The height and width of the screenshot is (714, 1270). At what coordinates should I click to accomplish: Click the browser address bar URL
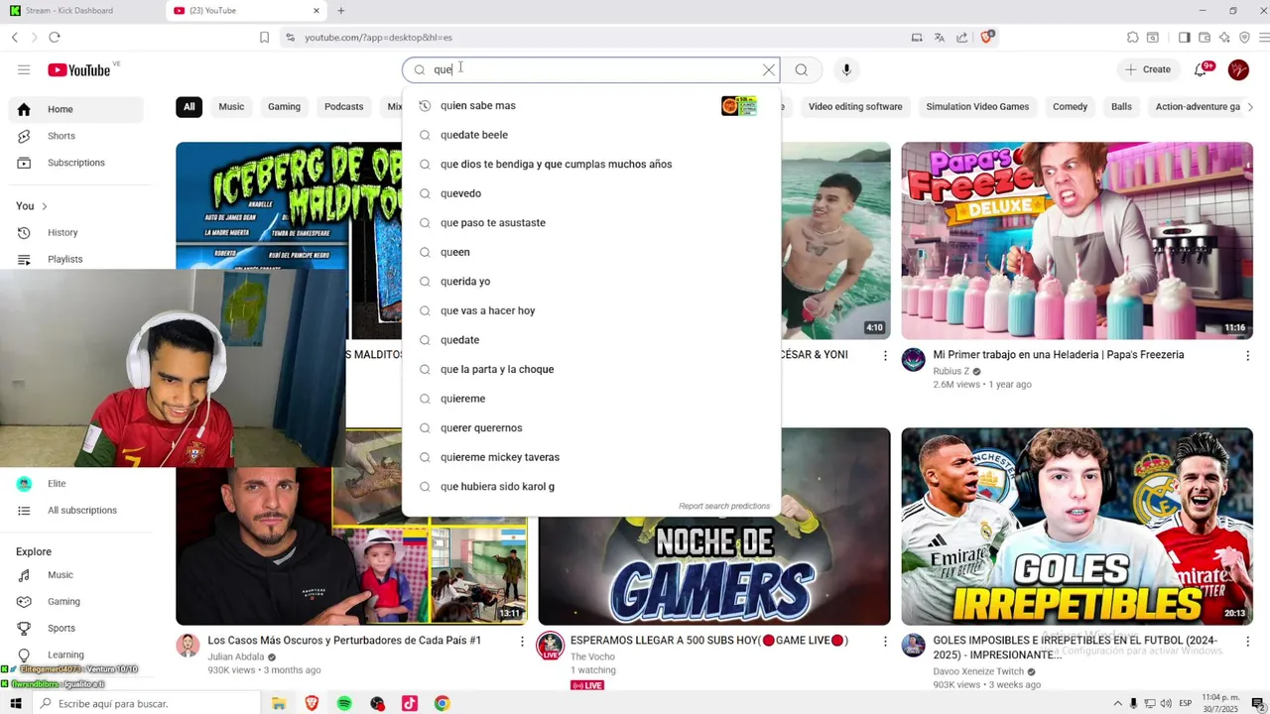378,37
